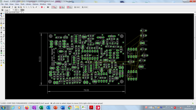The image size is (196, 110).
Task: Open the Library menu
Action: [x=29, y=4]
